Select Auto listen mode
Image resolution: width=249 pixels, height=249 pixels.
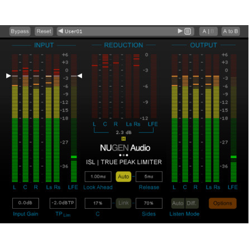click(x=178, y=203)
